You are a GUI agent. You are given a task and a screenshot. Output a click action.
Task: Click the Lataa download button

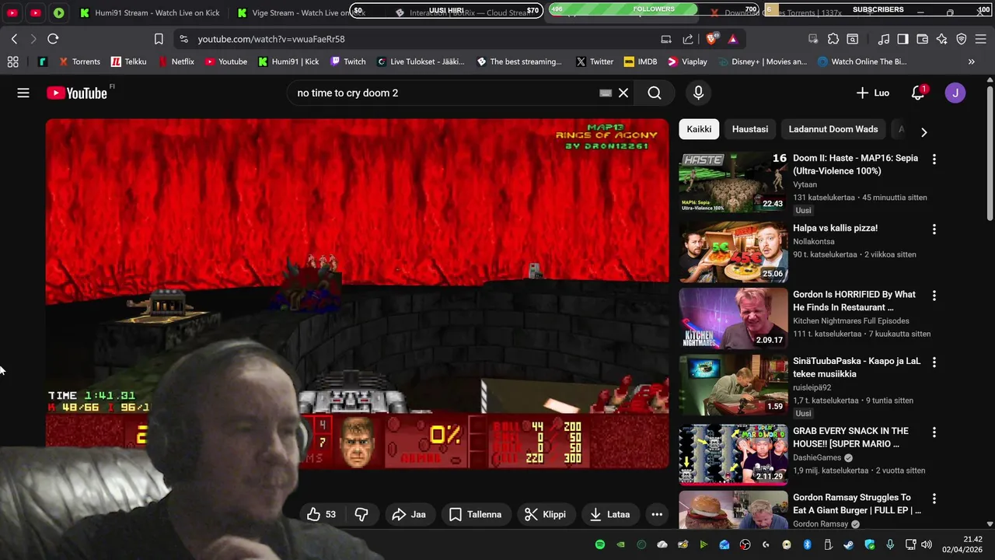610,514
